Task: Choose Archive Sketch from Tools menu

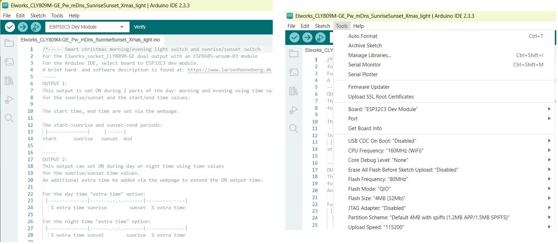Action: tap(444, 46)
